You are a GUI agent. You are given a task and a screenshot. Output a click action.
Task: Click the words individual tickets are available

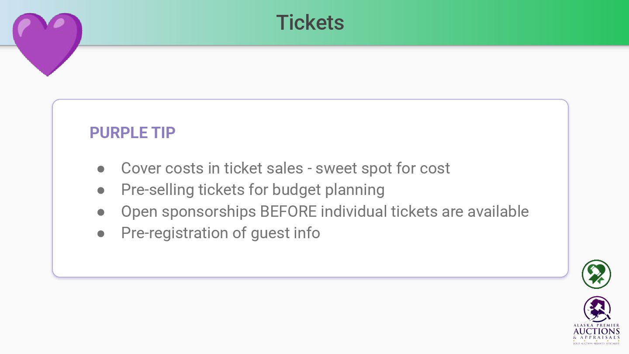coord(425,212)
